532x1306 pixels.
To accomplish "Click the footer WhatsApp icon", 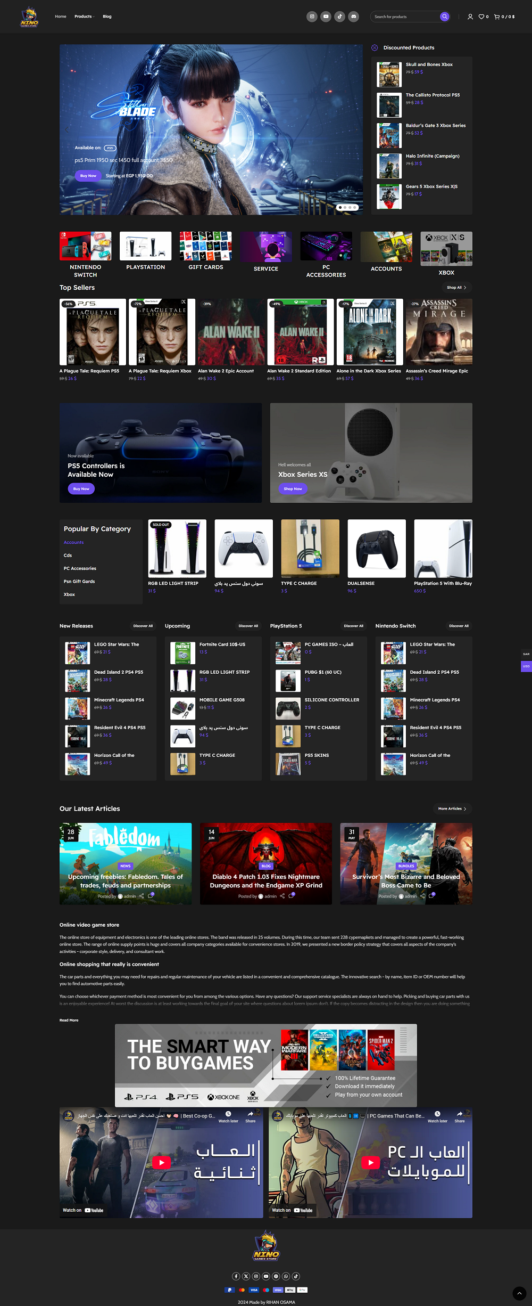I will pos(286,1276).
